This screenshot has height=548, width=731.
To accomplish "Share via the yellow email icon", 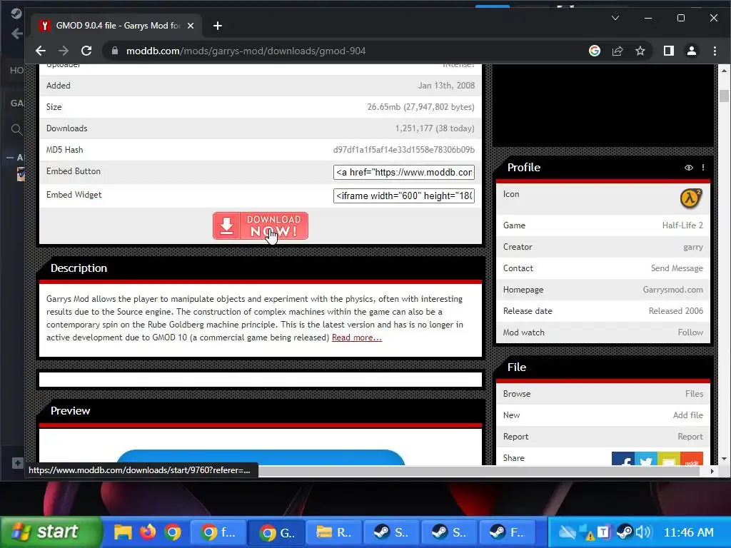I will [668, 459].
